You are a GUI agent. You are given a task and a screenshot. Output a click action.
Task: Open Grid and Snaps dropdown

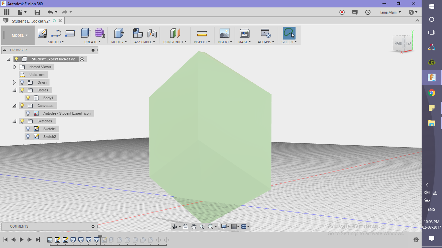236,227
